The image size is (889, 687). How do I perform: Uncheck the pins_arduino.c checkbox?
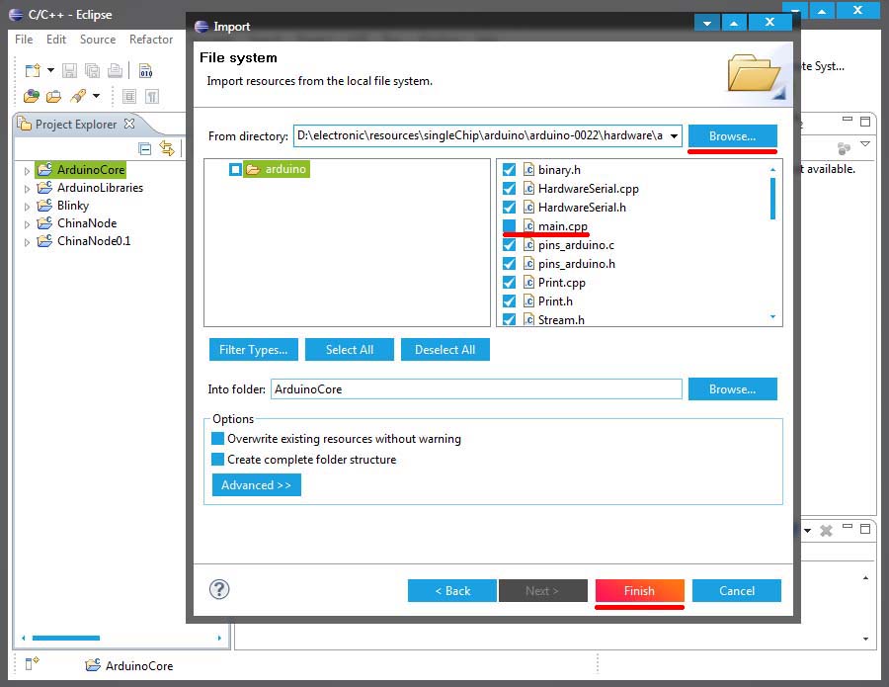pyautogui.click(x=509, y=244)
